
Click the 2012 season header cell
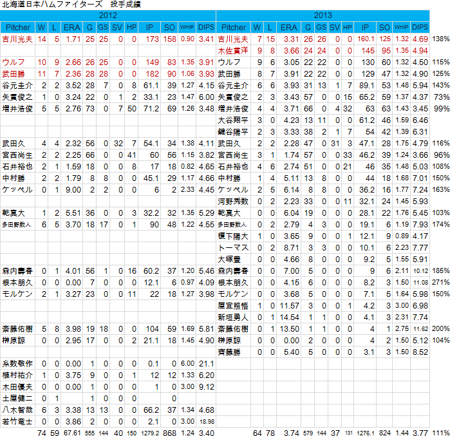click(108, 15)
